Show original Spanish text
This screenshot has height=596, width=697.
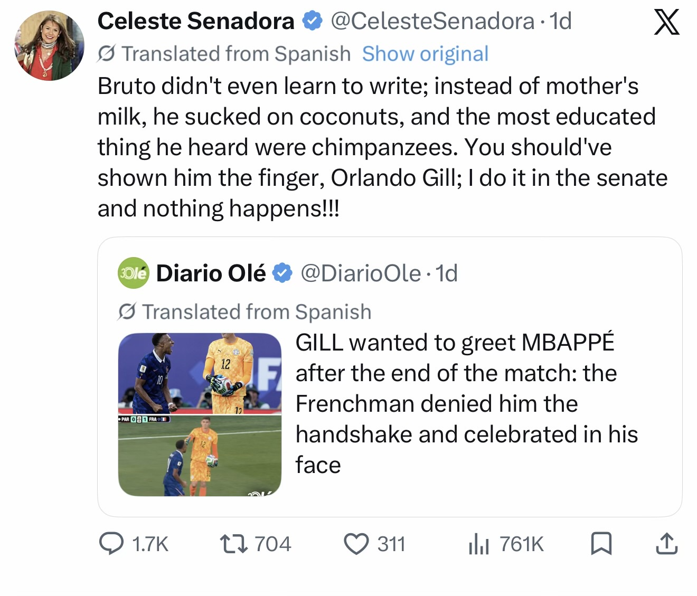425,54
